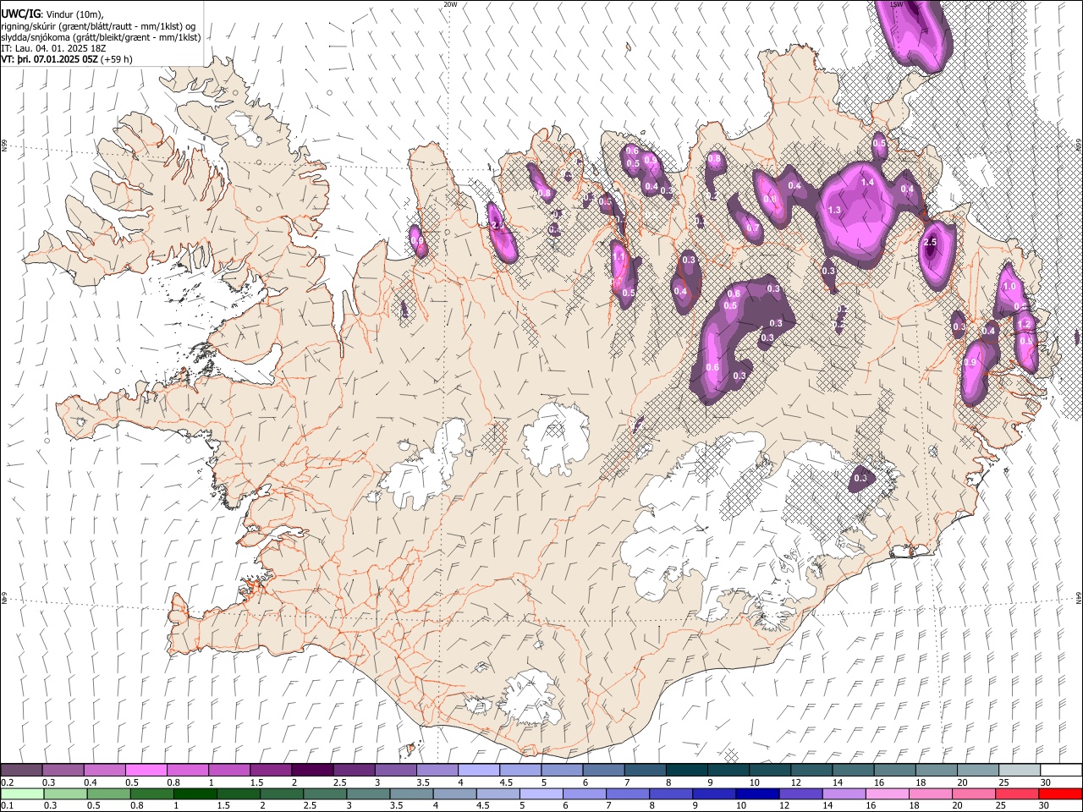This screenshot has width=1083, height=812.
Task: Click the 'rigning/skúrir' rain legend description line
Action: coord(98,26)
